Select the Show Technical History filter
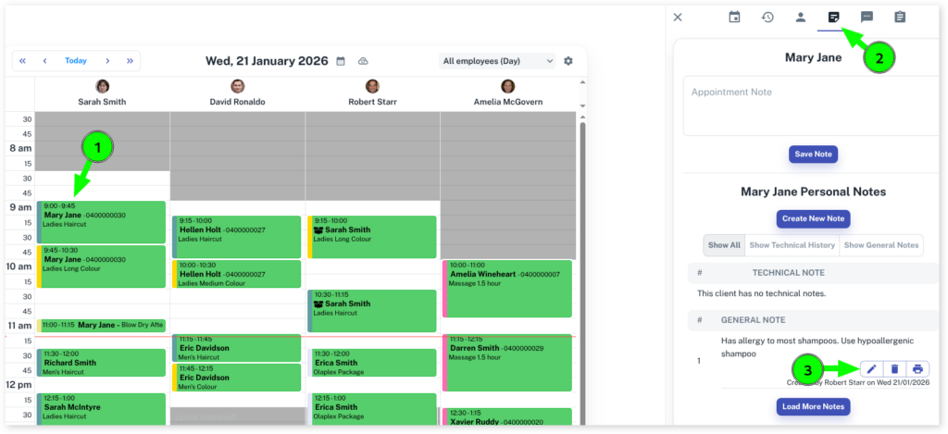948x434 pixels. tap(792, 245)
